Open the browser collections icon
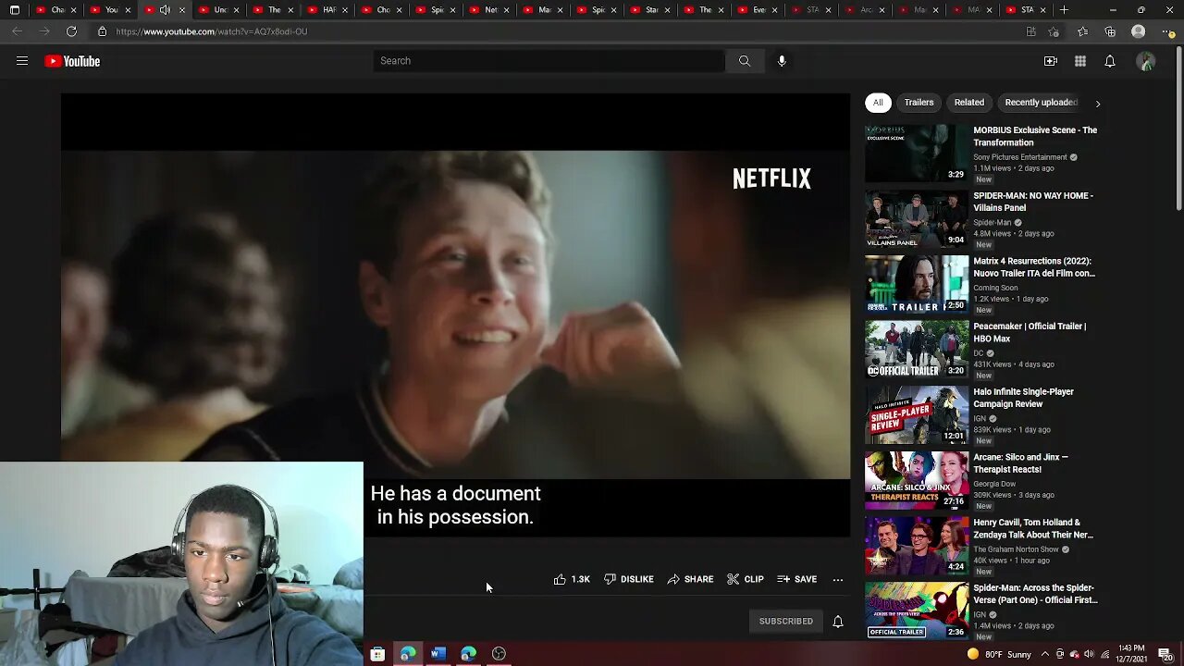 click(x=1110, y=31)
